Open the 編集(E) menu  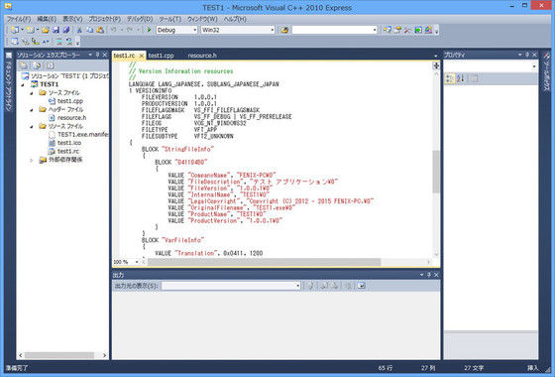[x=47, y=19]
